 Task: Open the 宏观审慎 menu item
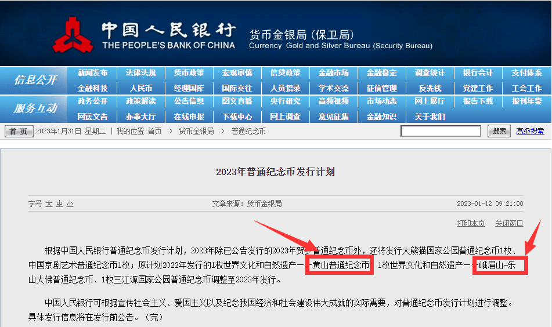coord(237,73)
